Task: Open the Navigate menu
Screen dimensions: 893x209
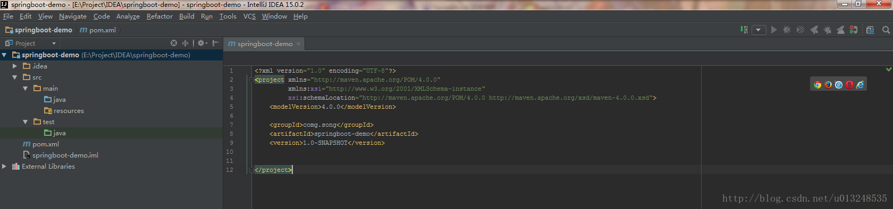Action: [73, 16]
